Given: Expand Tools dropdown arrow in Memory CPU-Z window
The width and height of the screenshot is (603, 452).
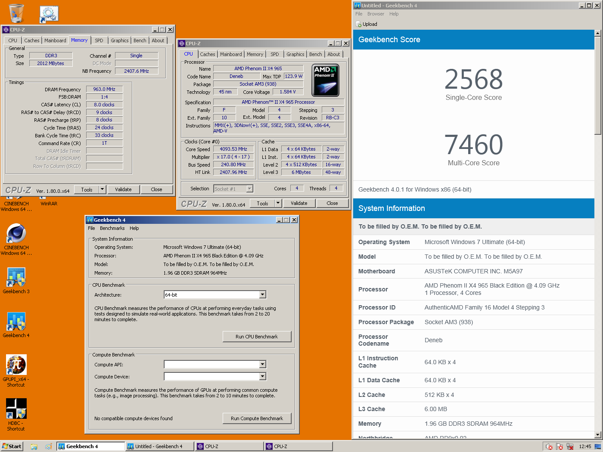Looking at the screenshot, I should point(102,189).
